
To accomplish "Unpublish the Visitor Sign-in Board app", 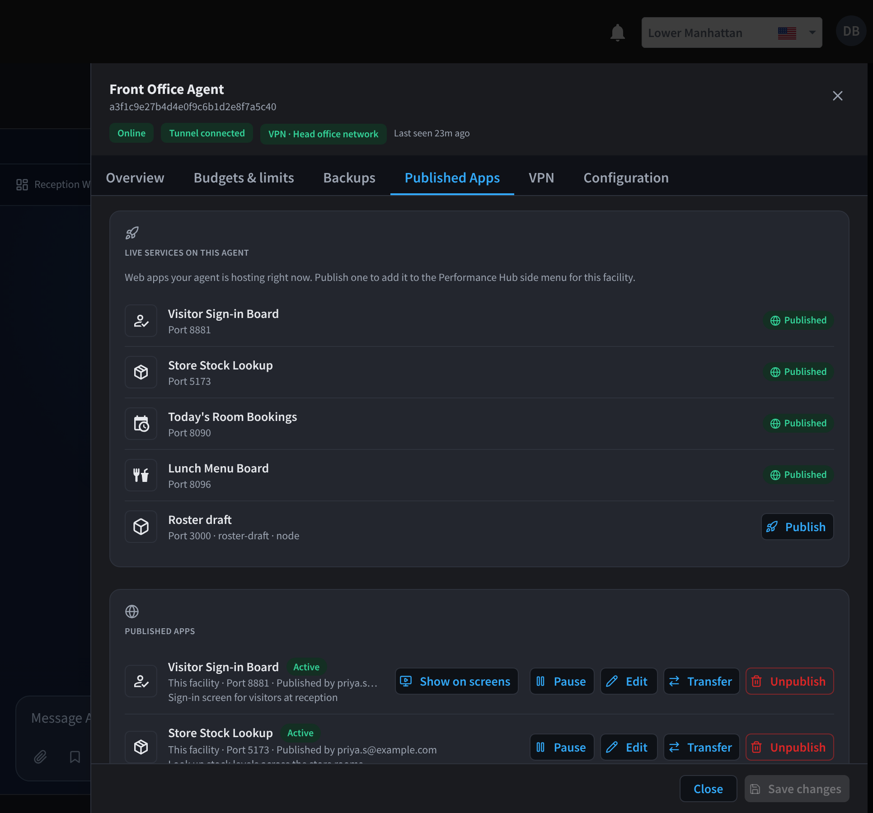I will point(790,681).
